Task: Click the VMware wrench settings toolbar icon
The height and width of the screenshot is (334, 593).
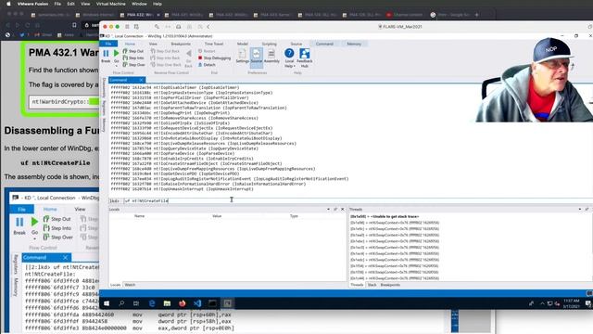Action: pos(157,27)
